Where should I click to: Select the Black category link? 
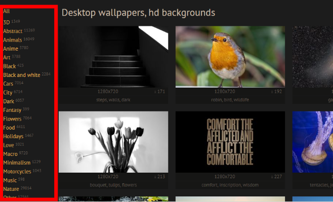[x=10, y=66]
